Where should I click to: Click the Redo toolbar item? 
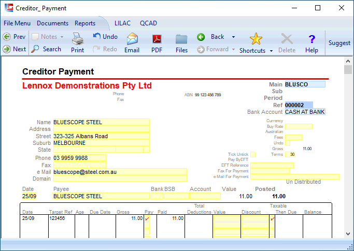coord(105,49)
